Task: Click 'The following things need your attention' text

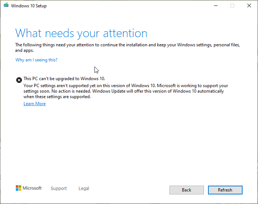Action: [128, 47]
